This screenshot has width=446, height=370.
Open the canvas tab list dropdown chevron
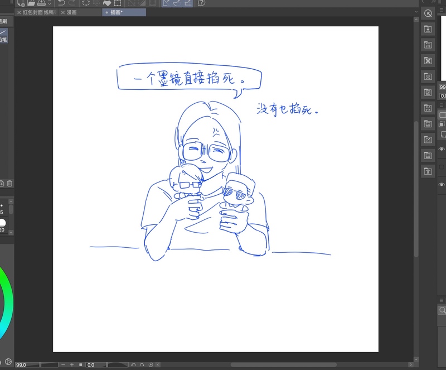click(x=416, y=12)
